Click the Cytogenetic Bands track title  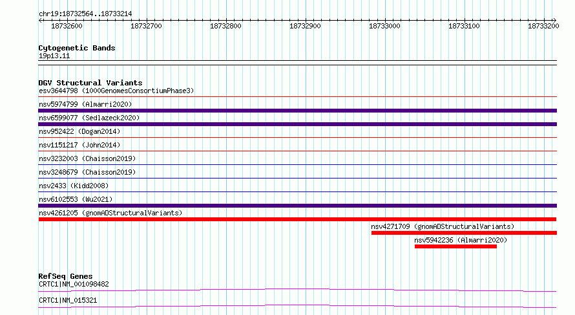(x=77, y=48)
